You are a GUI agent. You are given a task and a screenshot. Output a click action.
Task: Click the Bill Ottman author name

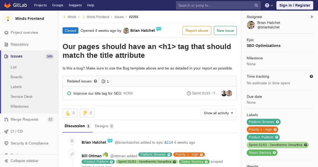[x=91, y=156]
